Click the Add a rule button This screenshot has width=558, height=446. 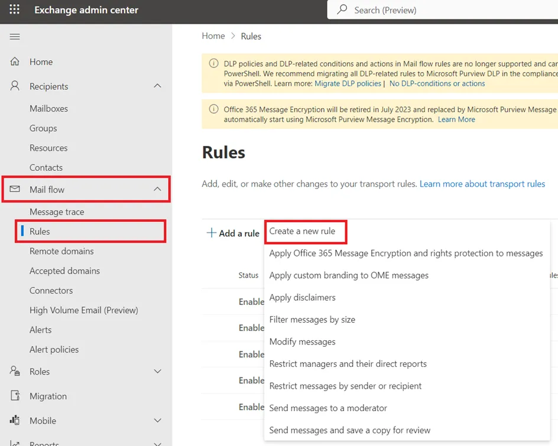click(233, 233)
